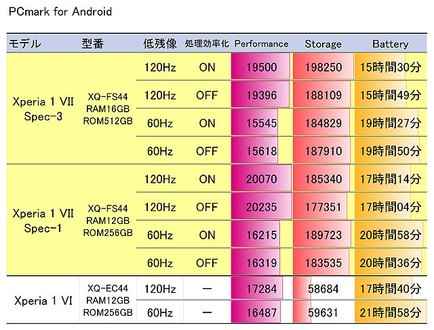Click '60Hz' in the 15545 row

160,123
